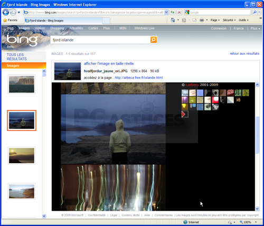This screenshot has height=226, width=264.
Task: Click the red arrow play icon
Action: [185, 114]
